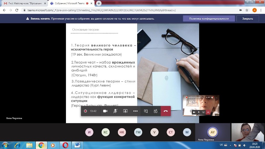Viewport: 265px width, 149px height.
Task: Open the share screen tray
Action: 125,111
